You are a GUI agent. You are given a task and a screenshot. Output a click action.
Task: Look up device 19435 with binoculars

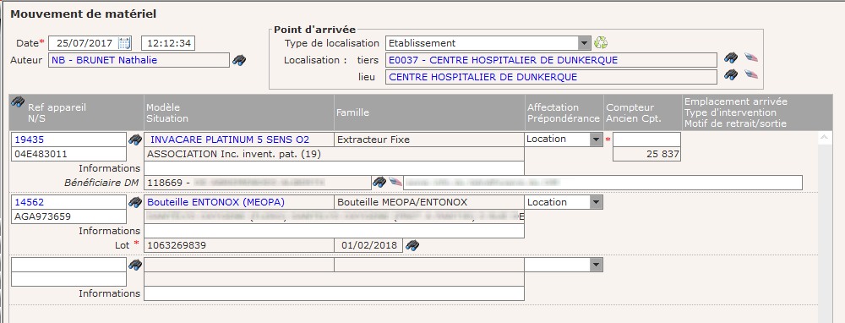pyautogui.click(x=134, y=140)
